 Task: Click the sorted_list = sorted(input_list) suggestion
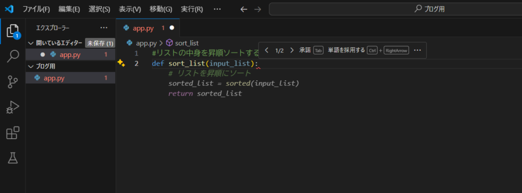[x=233, y=83]
